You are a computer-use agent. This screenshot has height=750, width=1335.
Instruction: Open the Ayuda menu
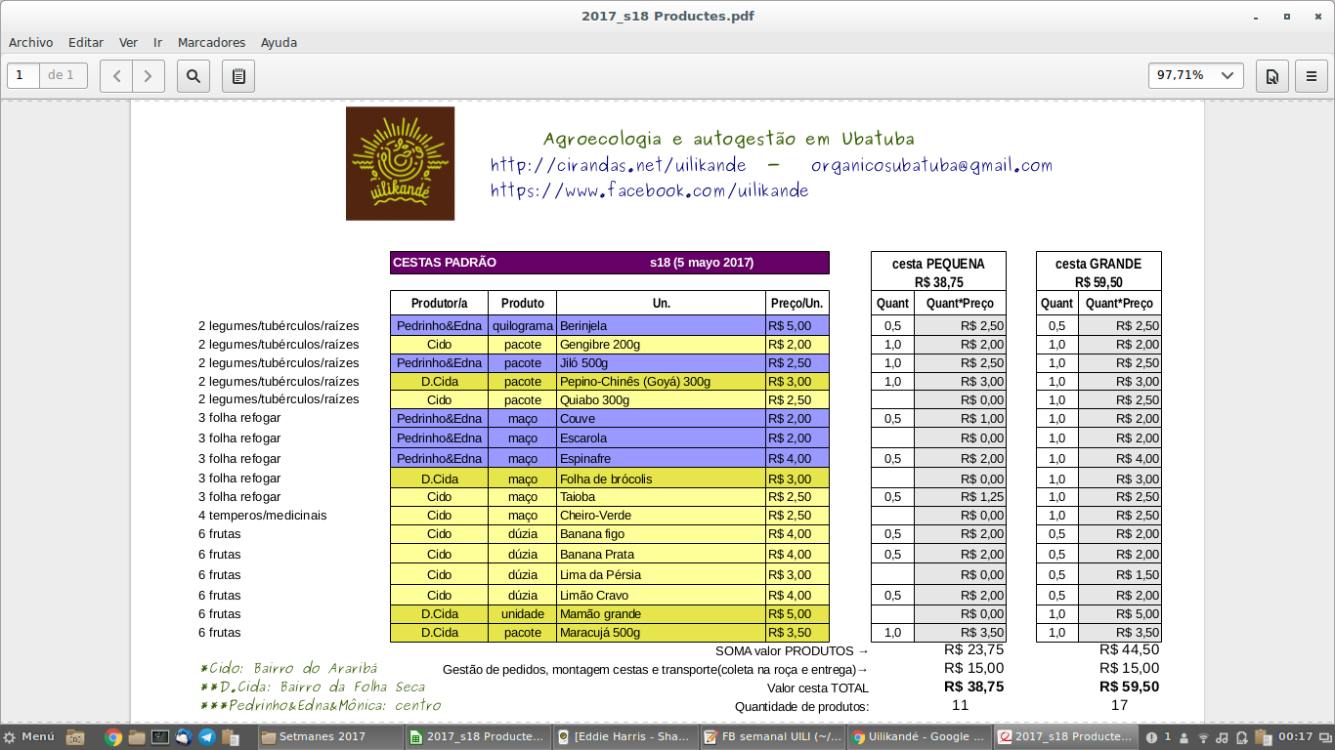pyautogui.click(x=279, y=42)
